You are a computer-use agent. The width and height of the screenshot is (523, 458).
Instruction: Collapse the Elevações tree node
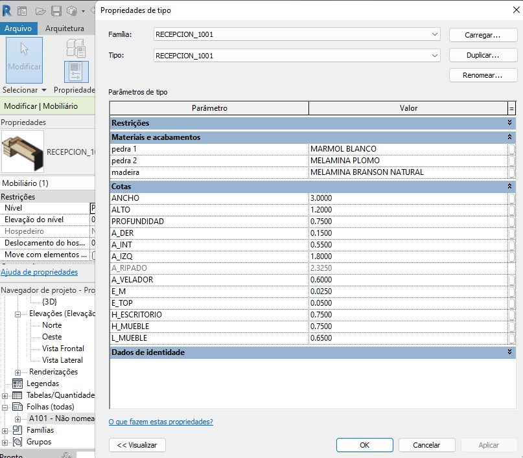coord(17,314)
